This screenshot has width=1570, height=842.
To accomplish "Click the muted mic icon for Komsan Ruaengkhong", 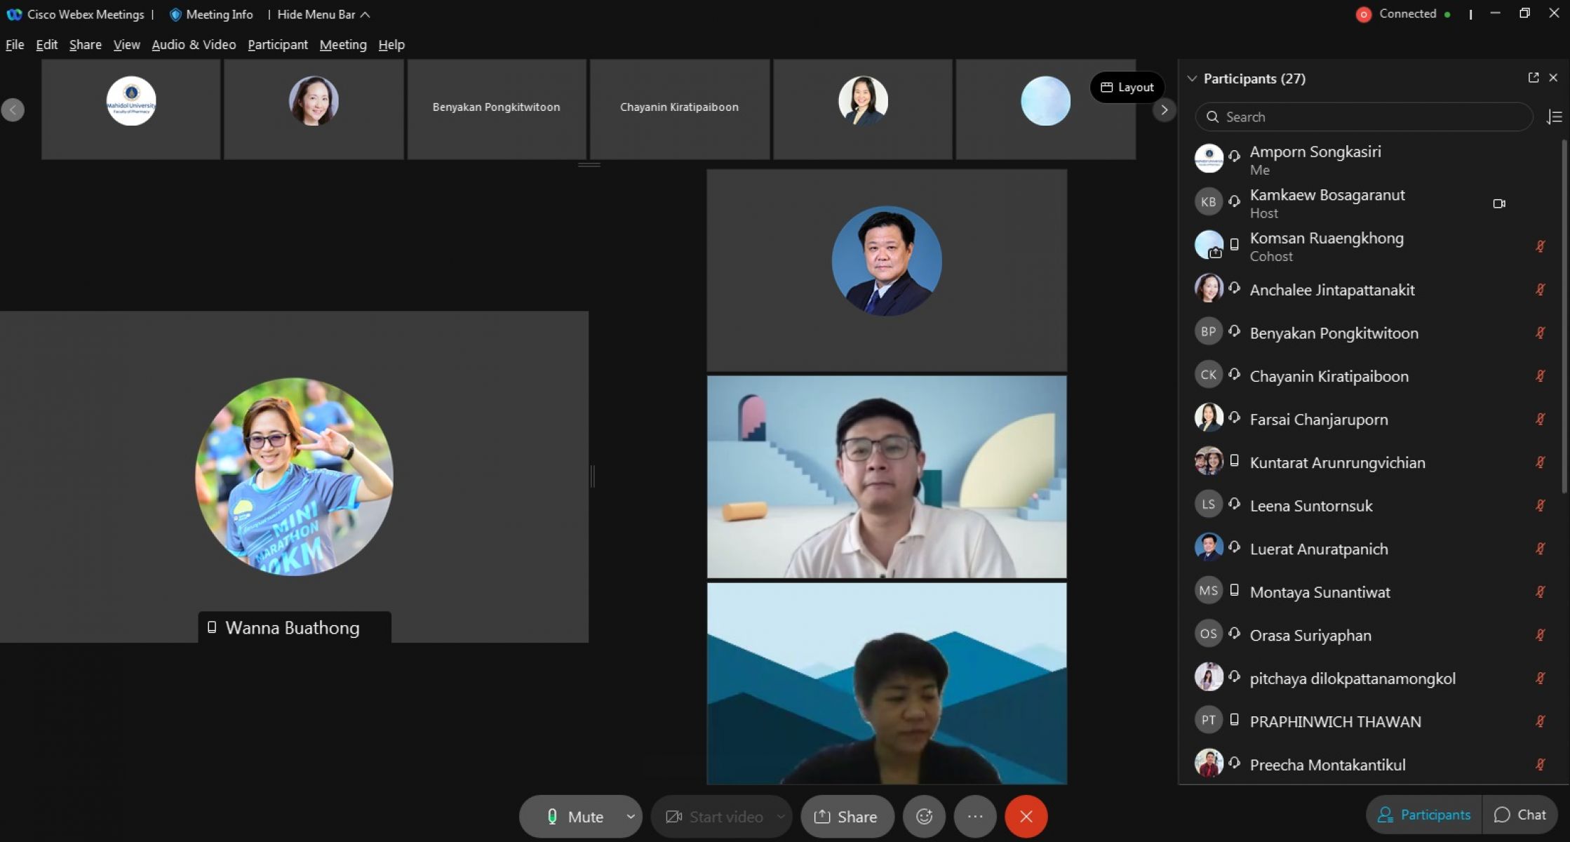I will pyautogui.click(x=1540, y=246).
